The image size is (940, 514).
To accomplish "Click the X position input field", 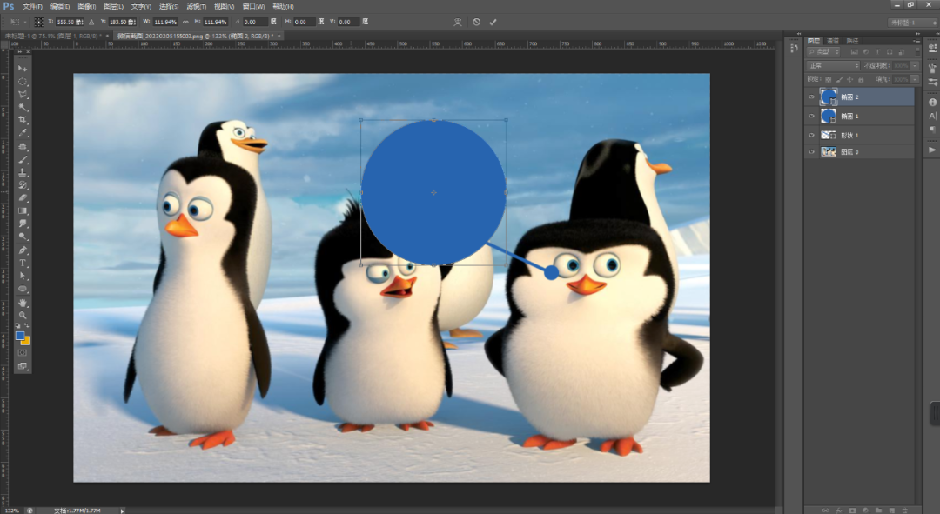I will [70, 22].
